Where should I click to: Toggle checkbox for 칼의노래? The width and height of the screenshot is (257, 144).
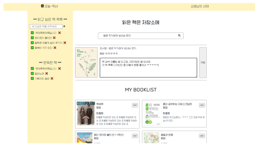click(x=32, y=74)
